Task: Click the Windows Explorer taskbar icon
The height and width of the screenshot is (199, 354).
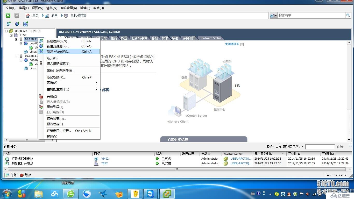Action: coord(39,194)
